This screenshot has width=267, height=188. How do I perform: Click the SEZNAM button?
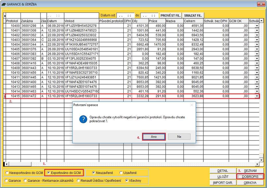coord(250,171)
